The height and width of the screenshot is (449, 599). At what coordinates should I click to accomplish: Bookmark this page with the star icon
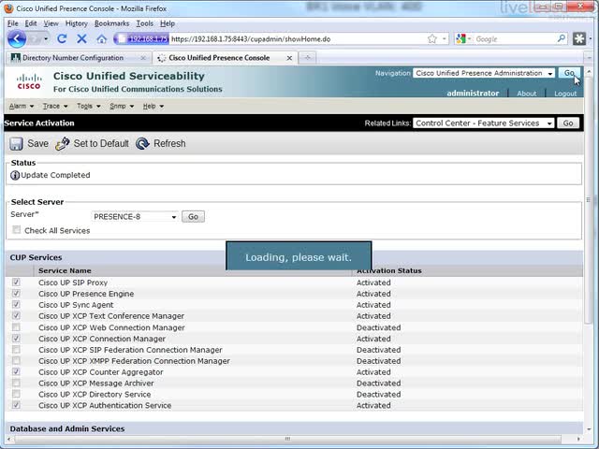point(432,38)
